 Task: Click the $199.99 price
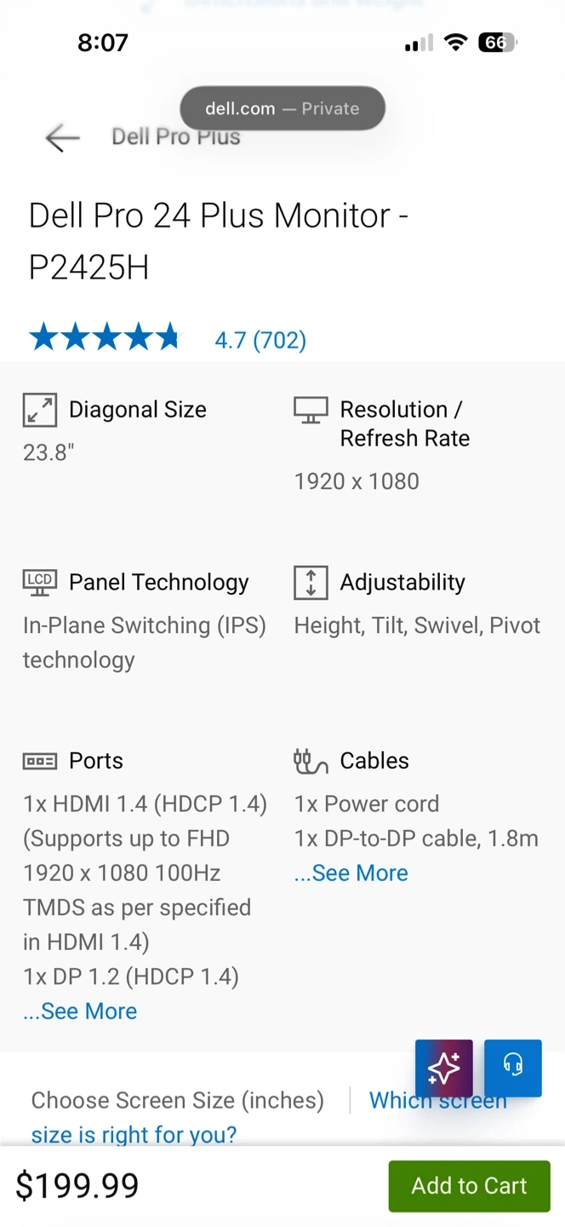point(77,1185)
